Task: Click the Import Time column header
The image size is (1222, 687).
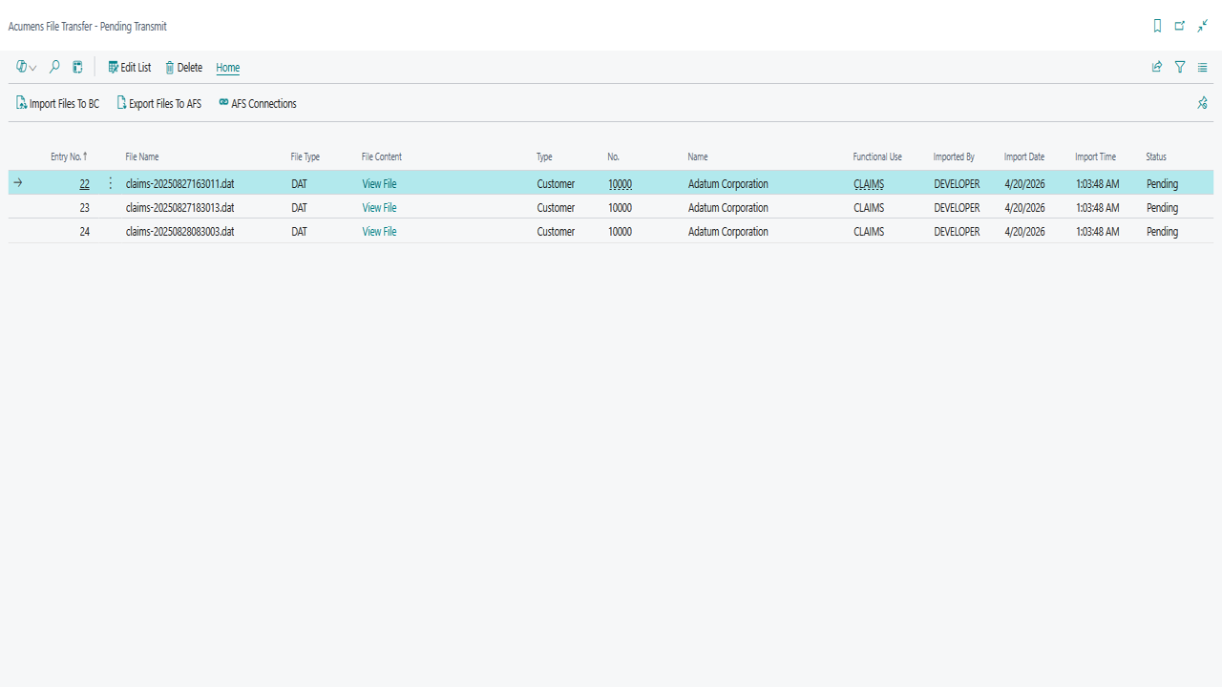Action: coord(1095,156)
